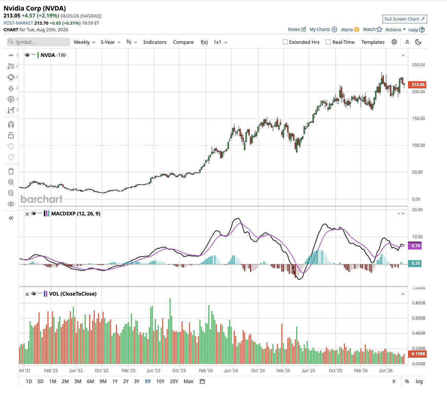447x393 pixels.
Task: Open more options for VOL indicator
Action: (40, 294)
